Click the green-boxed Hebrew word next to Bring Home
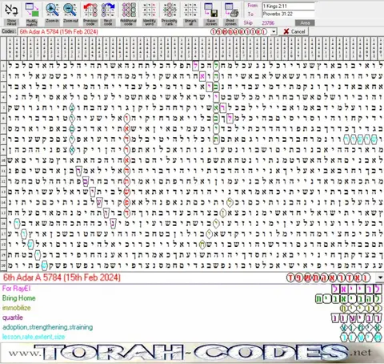 point(349,299)
